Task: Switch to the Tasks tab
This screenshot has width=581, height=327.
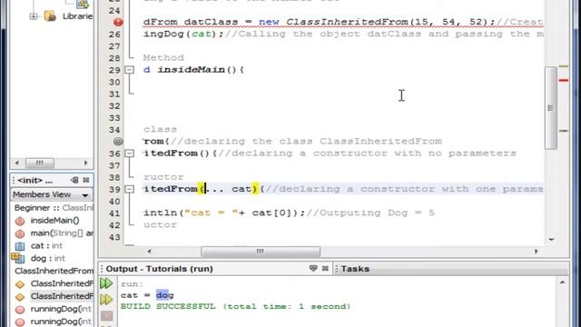Action: click(355, 269)
